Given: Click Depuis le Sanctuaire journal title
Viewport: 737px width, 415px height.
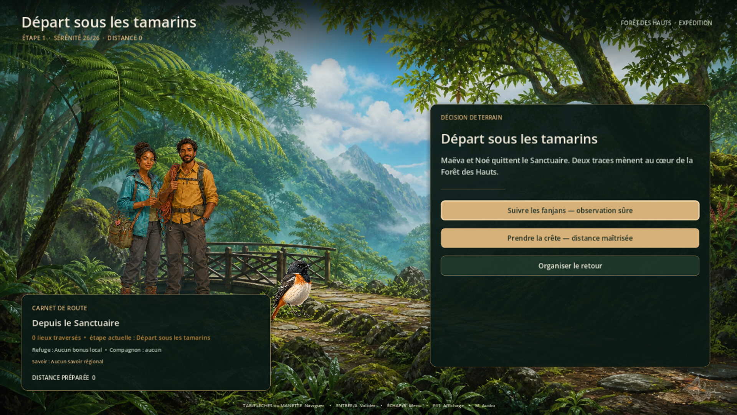Looking at the screenshot, I should click(76, 323).
